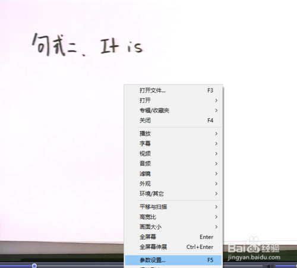Show the 字幕 submenu
The width and height of the screenshot is (297, 268).
click(173, 144)
